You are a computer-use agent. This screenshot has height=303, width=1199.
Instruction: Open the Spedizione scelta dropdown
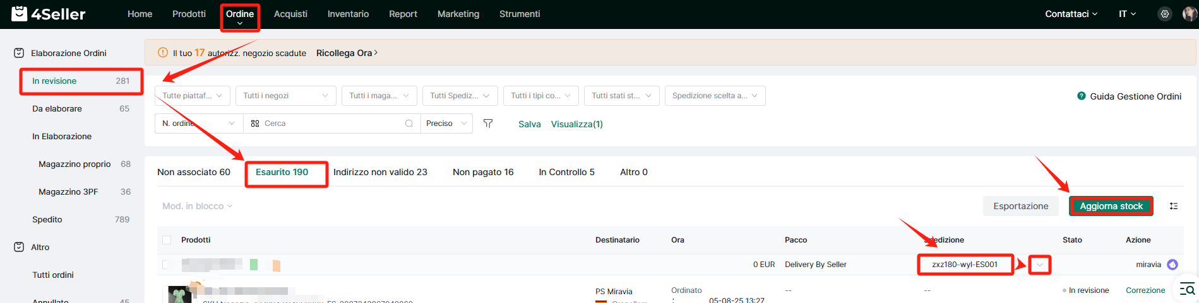click(x=715, y=96)
